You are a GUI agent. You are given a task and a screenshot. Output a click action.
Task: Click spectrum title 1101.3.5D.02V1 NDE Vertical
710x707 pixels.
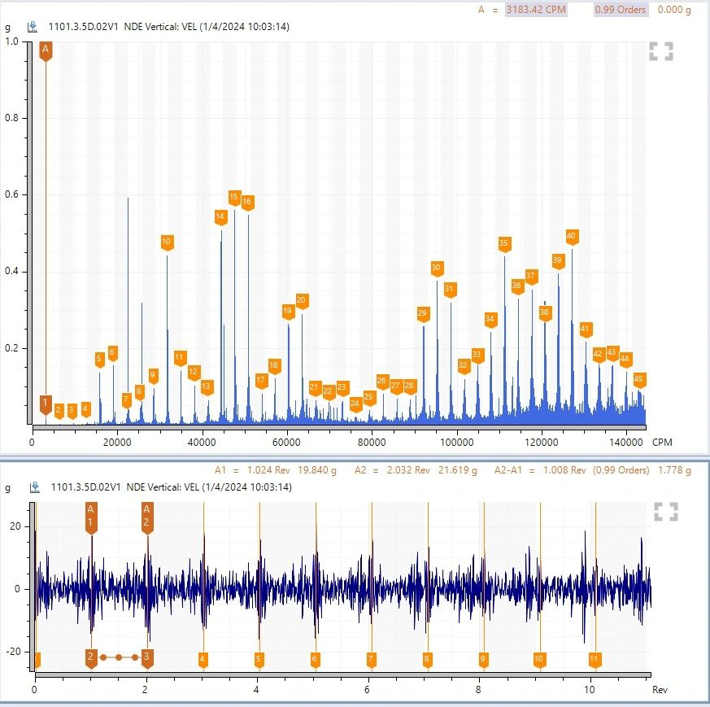click(168, 27)
